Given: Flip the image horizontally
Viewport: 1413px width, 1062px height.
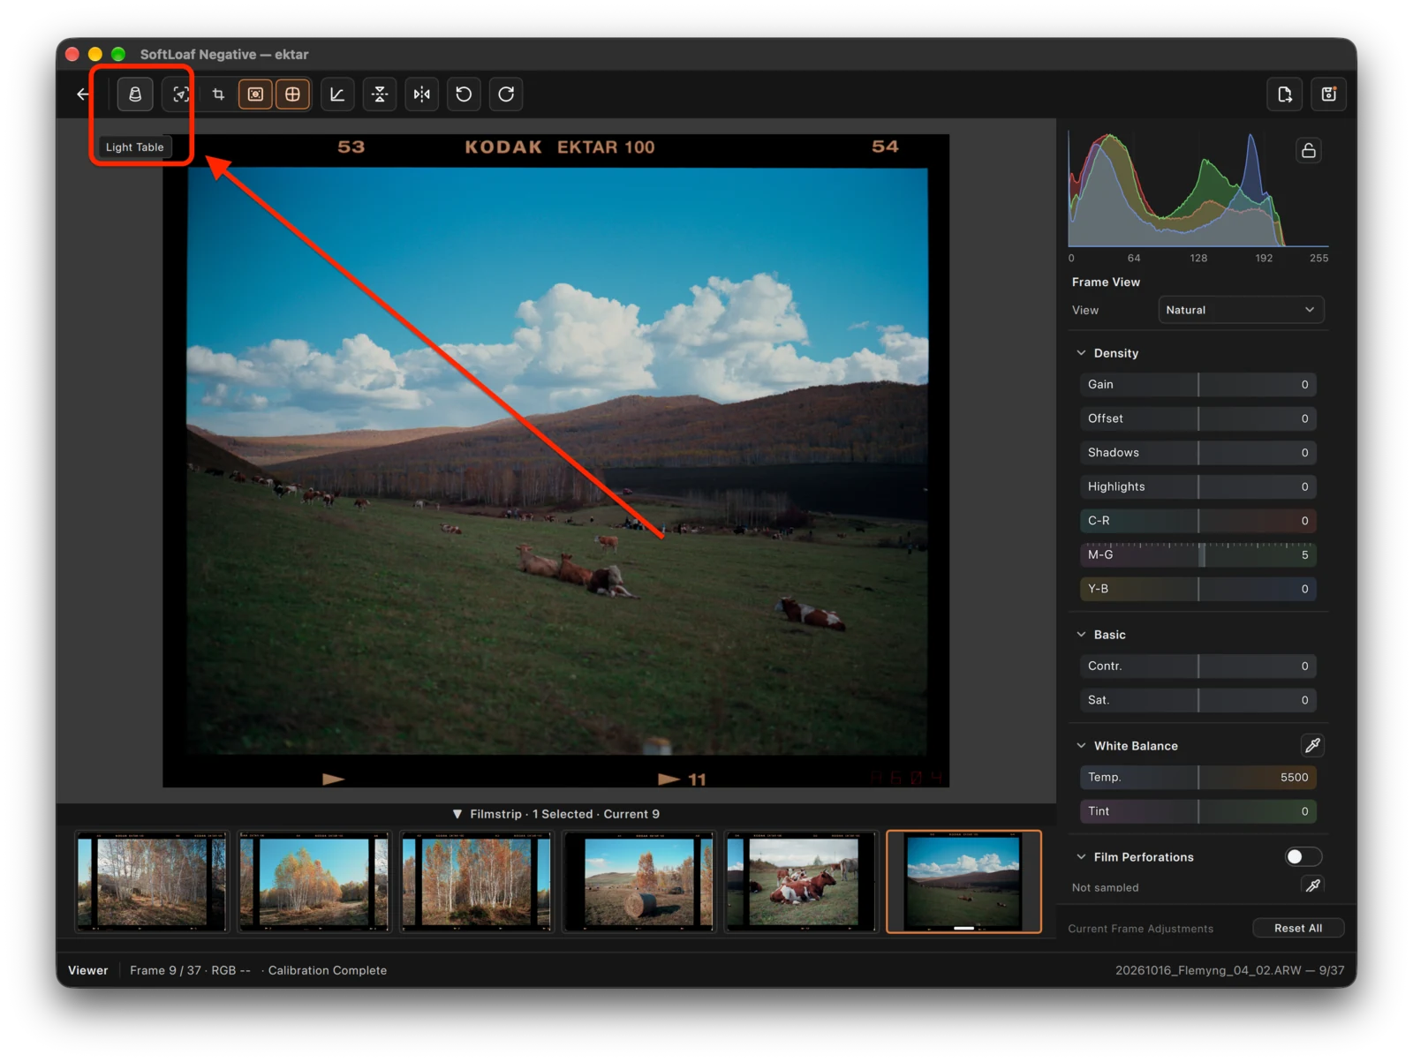Looking at the screenshot, I should pyautogui.click(x=422, y=94).
